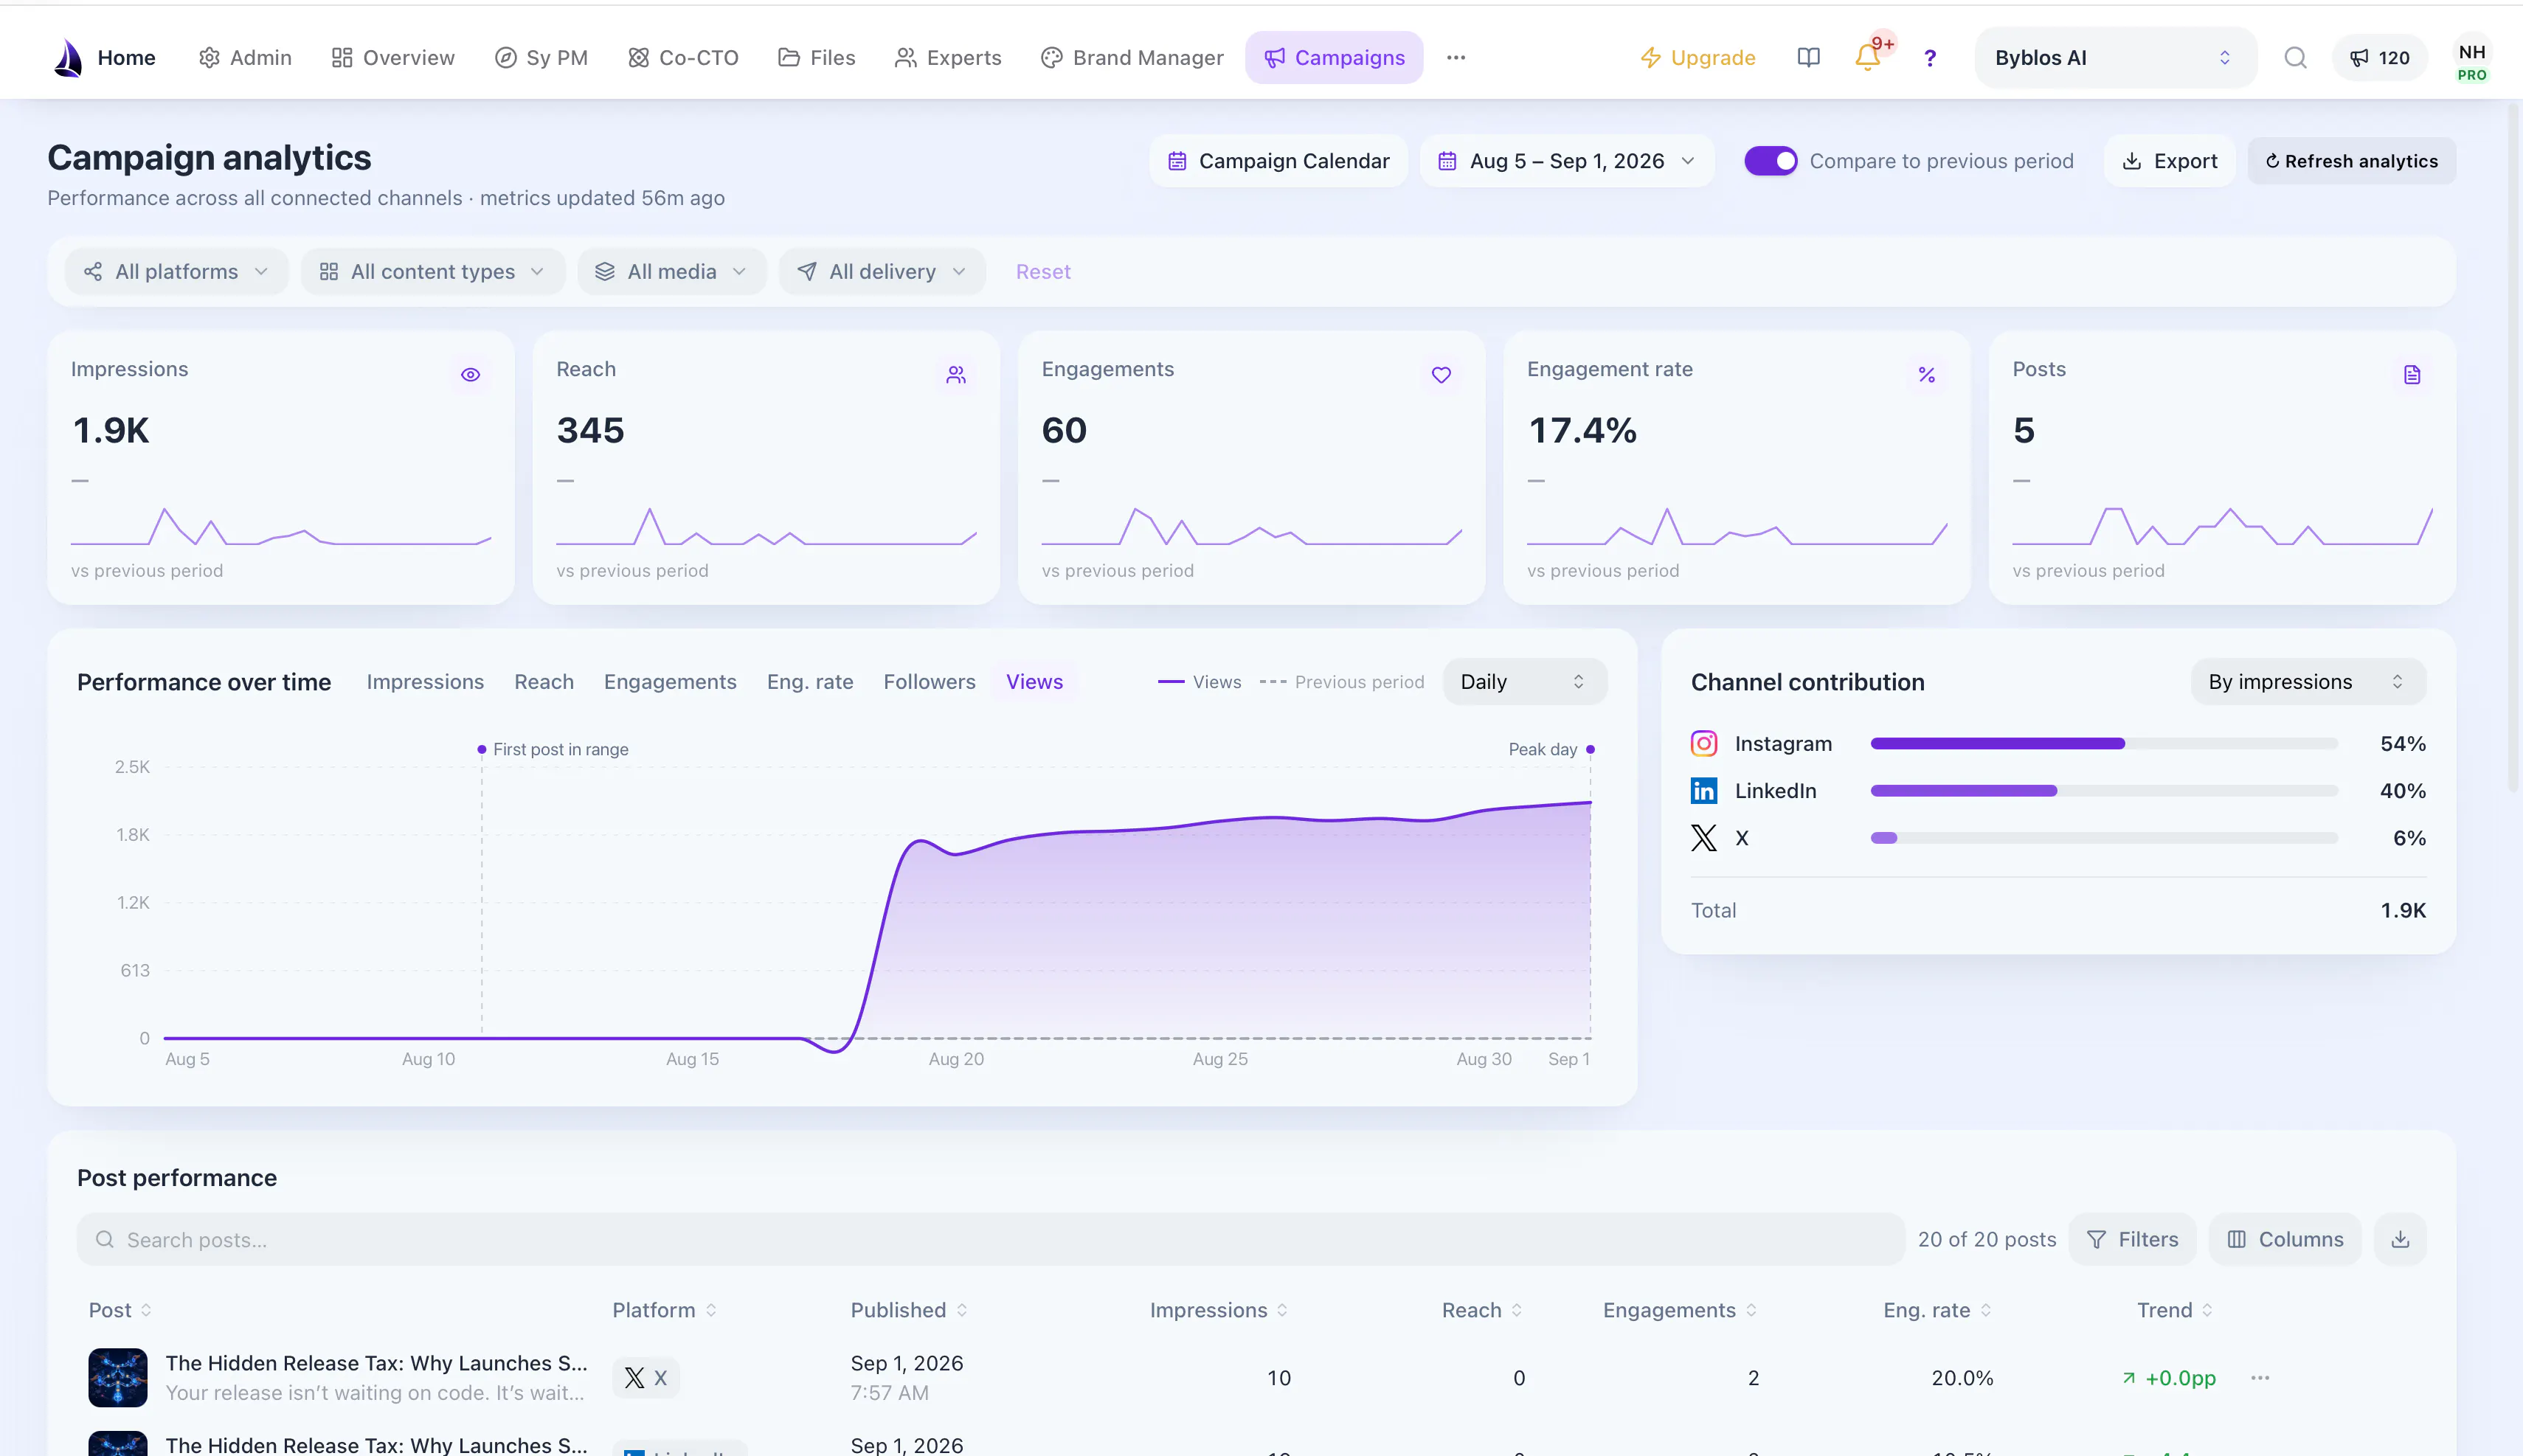Open the documentation book icon
2523x1456 pixels.
tap(1808, 58)
